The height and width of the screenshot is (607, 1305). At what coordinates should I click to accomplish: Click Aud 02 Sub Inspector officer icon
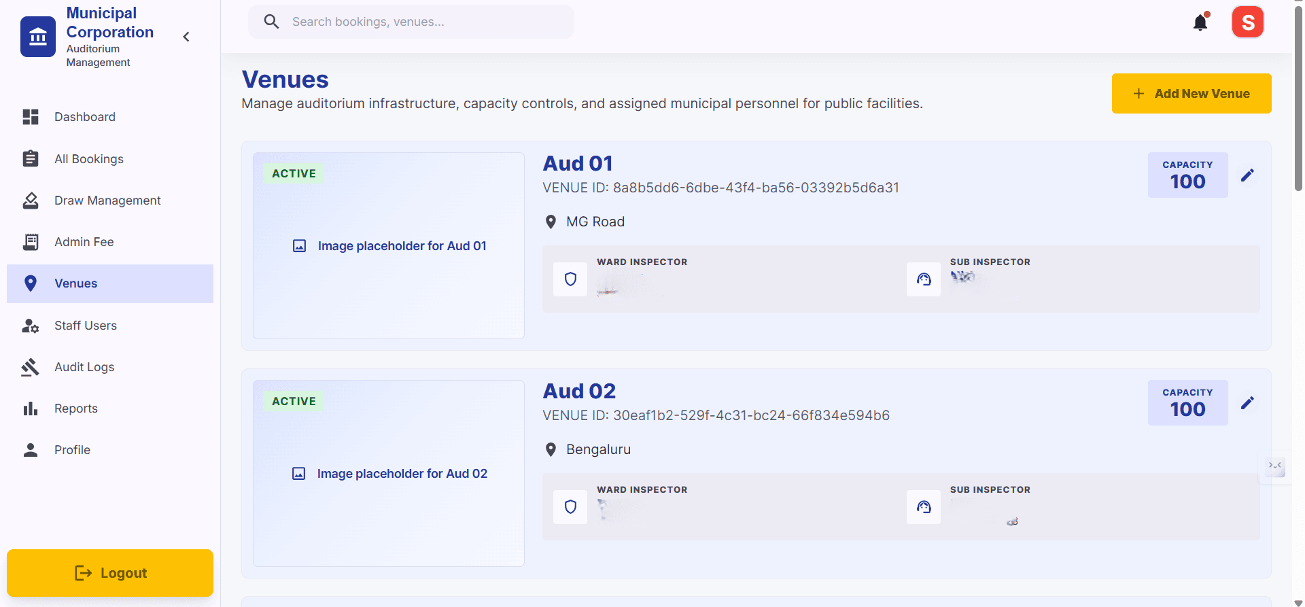pyautogui.click(x=924, y=507)
